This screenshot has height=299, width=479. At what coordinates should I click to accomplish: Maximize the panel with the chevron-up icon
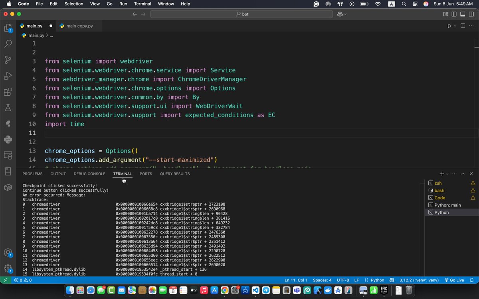click(x=463, y=174)
